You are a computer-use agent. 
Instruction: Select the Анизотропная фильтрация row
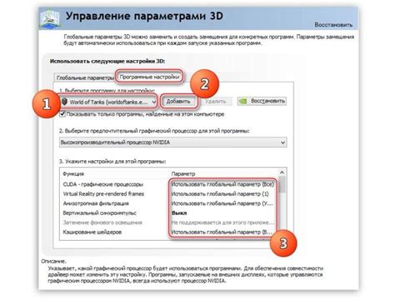tap(169, 203)
